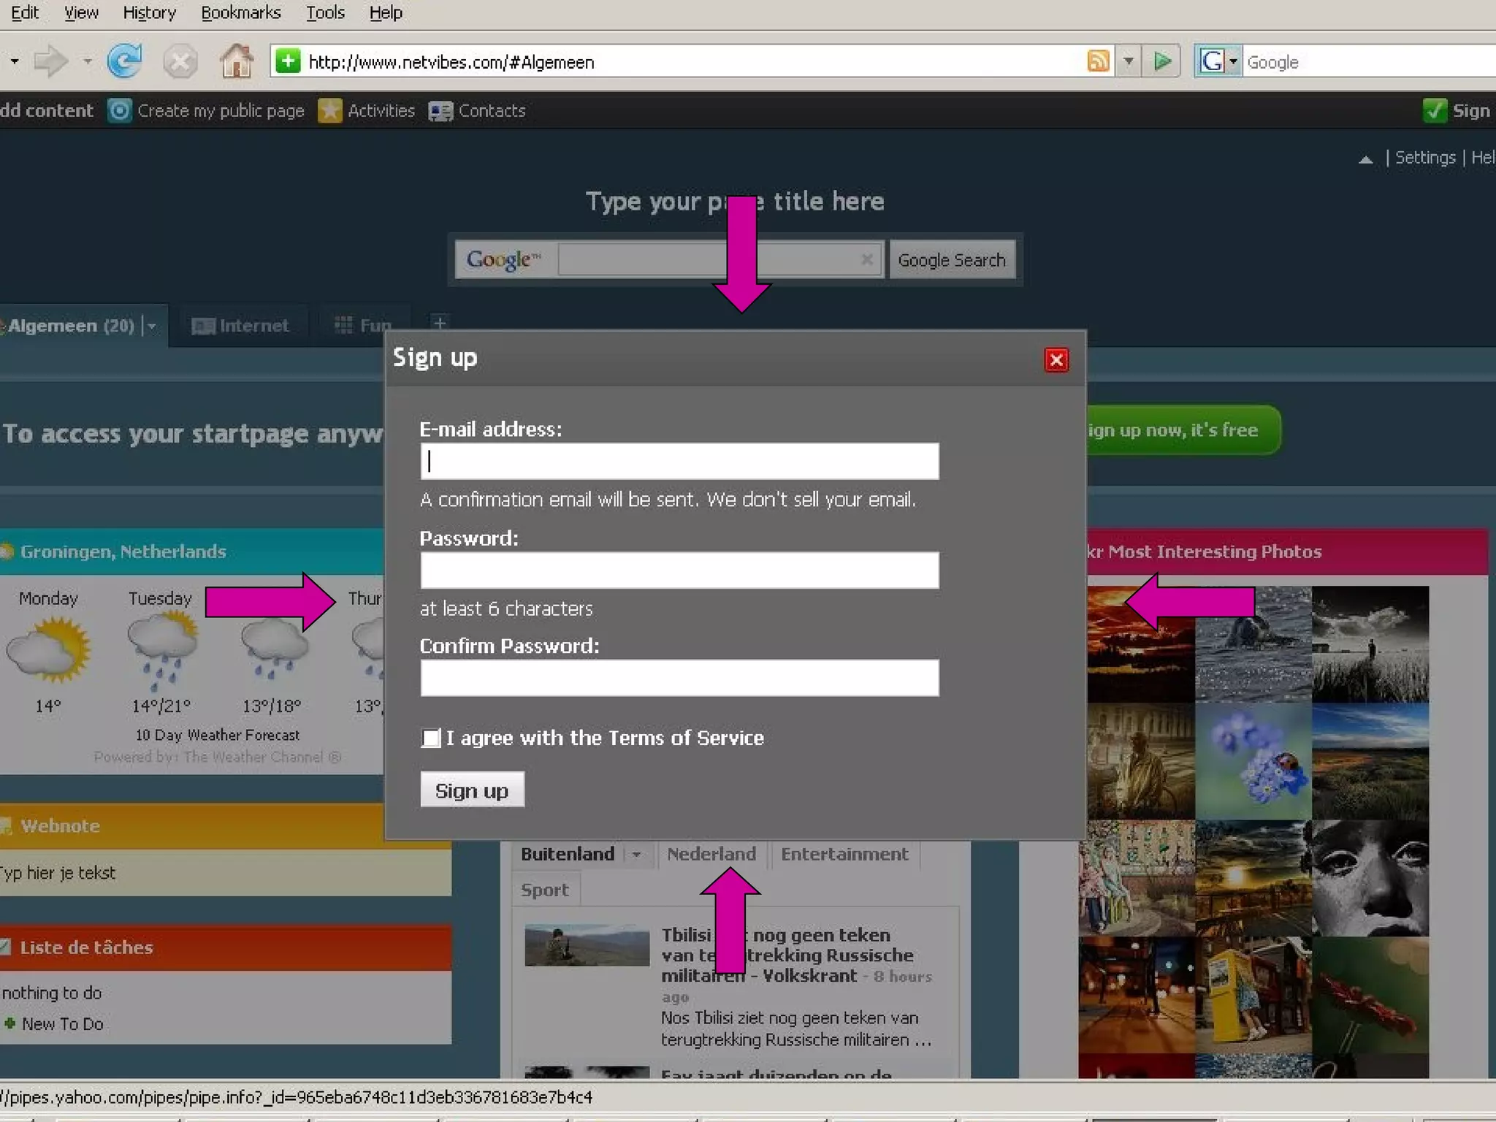1496x1122 pixels.
Task: Open the Bookmarks menu
Action: tap(240, 12)
